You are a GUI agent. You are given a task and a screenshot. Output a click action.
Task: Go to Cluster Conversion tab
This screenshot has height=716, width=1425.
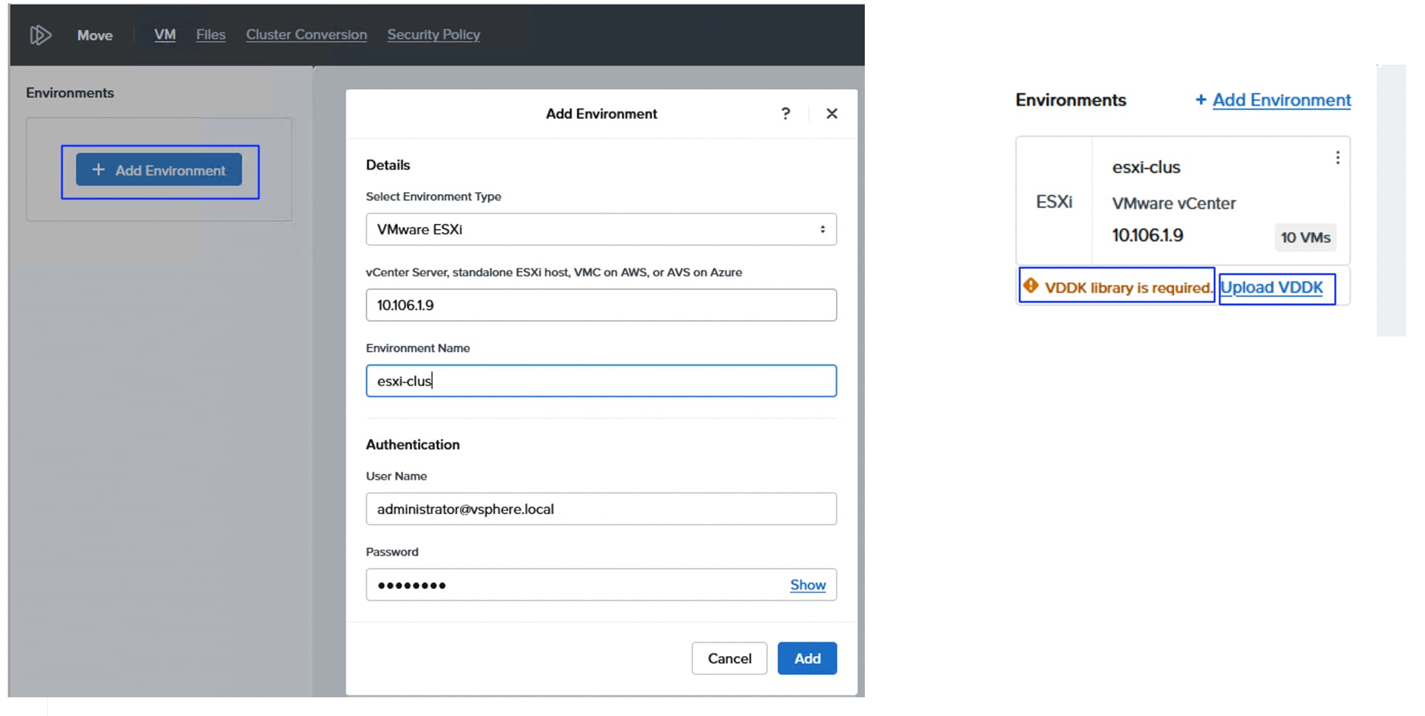tap(306, 35)
